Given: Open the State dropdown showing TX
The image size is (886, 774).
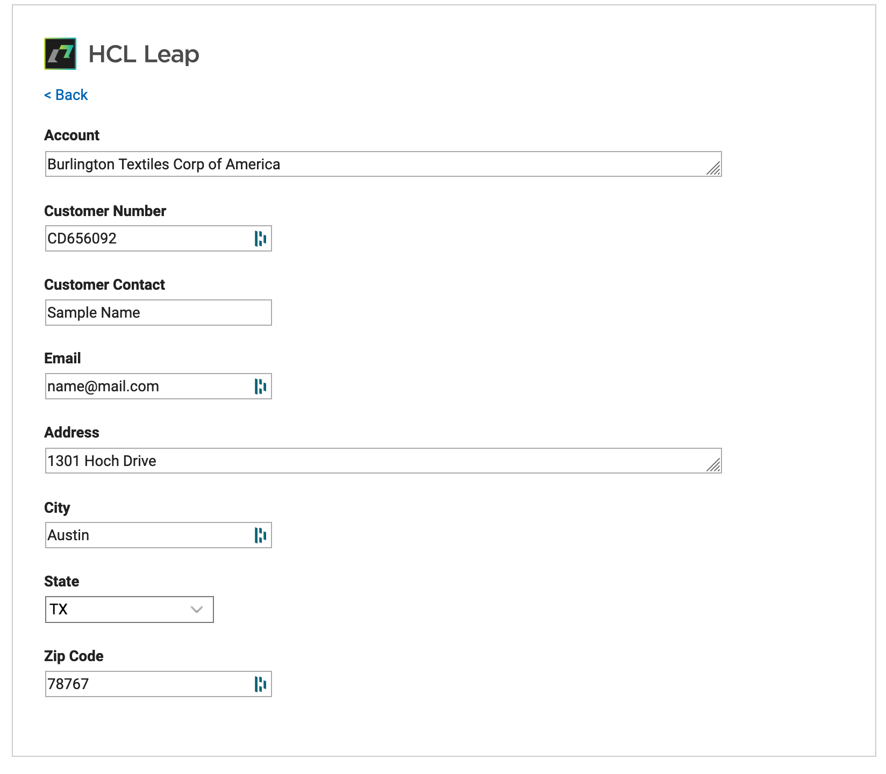Looking at the screenshot, I should point(130,610).
